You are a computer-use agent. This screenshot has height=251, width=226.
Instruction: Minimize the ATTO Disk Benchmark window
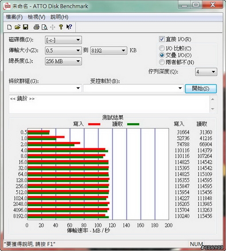tap(184, 5)
